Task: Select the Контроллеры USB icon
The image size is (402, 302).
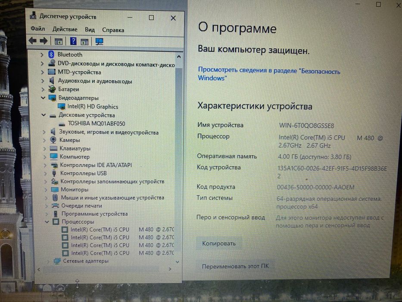Action: pyautogui.click(x=54, y=173)
